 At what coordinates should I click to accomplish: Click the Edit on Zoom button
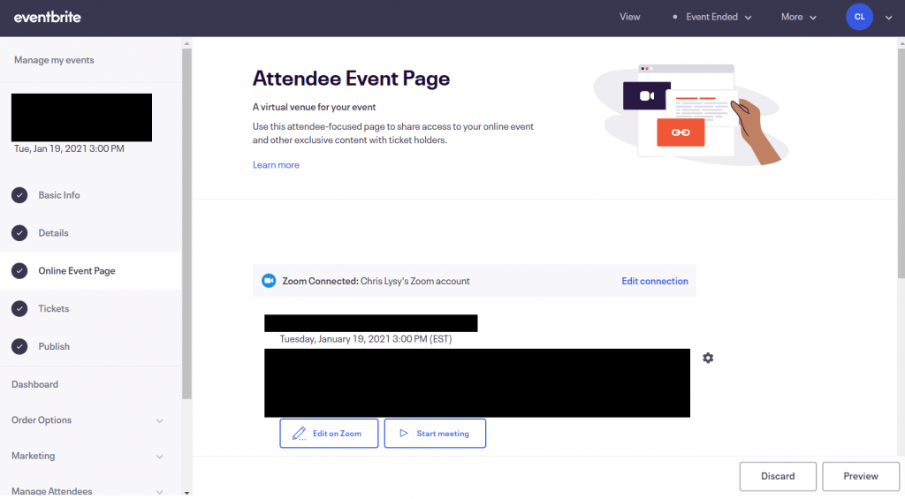click(329, 434)
